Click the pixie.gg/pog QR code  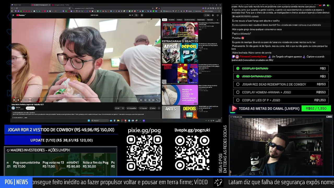tap(144, 153)
